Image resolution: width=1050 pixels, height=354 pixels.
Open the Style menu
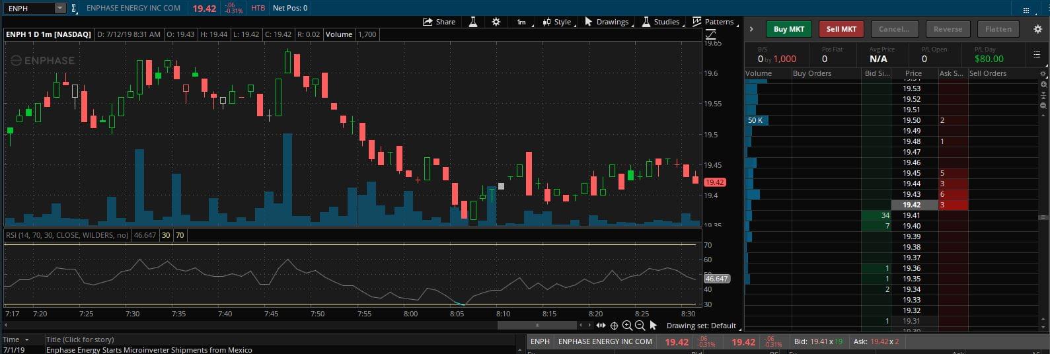(x=557, y=22)
